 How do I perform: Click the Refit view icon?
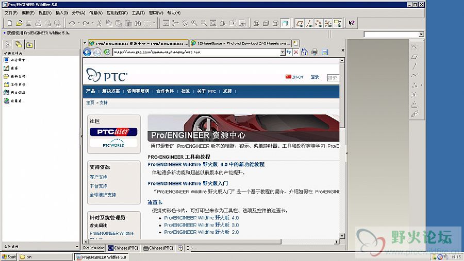coord(213,23)
